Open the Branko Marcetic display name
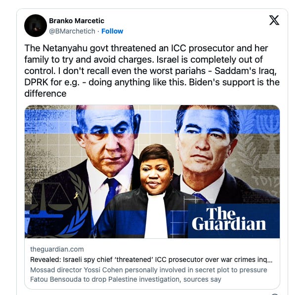 (77, 21)
